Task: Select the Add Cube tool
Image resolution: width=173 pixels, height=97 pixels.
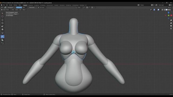Action: tap(2, 43)
